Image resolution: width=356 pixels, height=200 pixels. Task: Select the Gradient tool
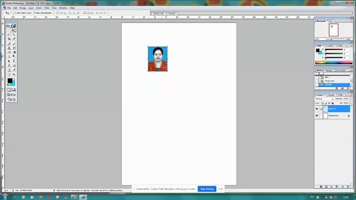tap(14, 52)
